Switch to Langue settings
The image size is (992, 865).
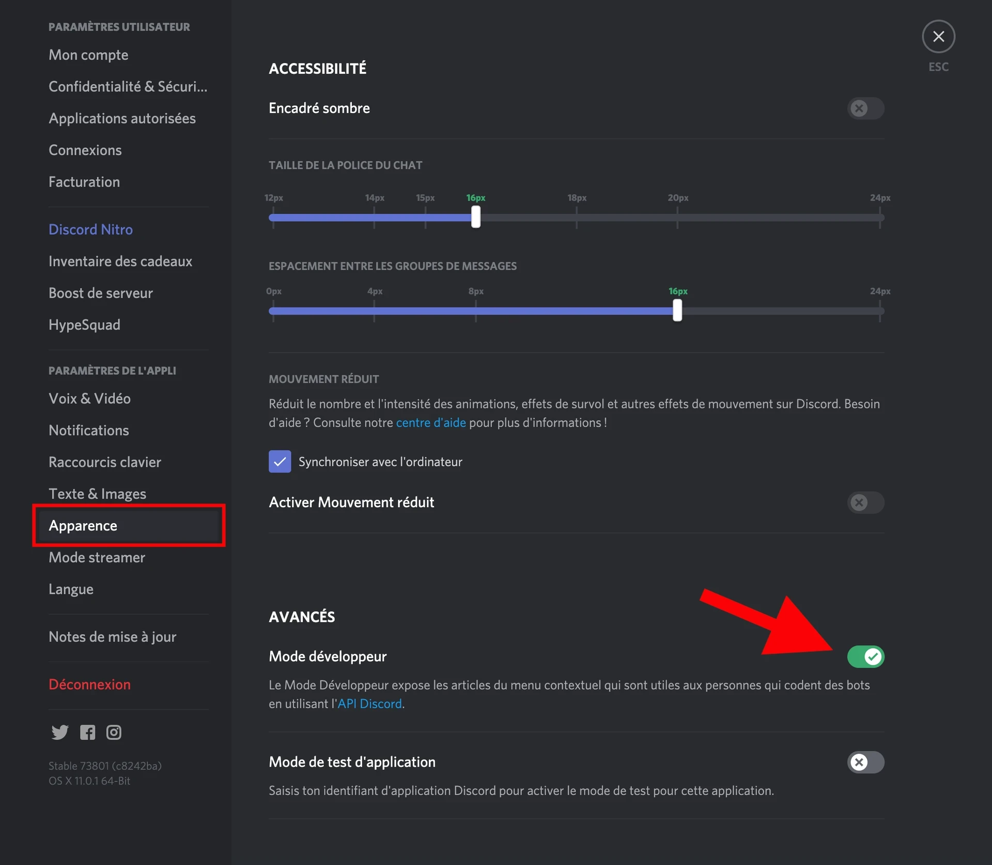coord(71,589)
